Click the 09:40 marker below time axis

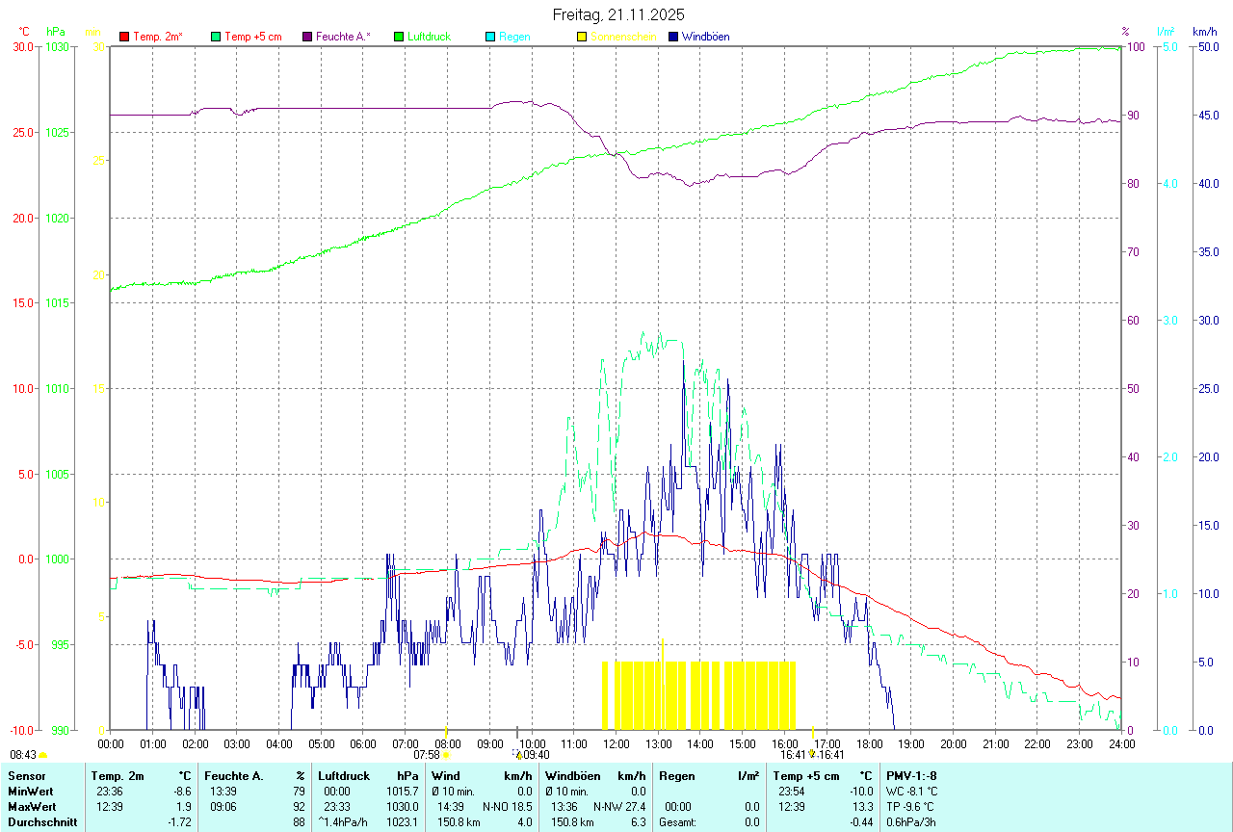[533, 755]
